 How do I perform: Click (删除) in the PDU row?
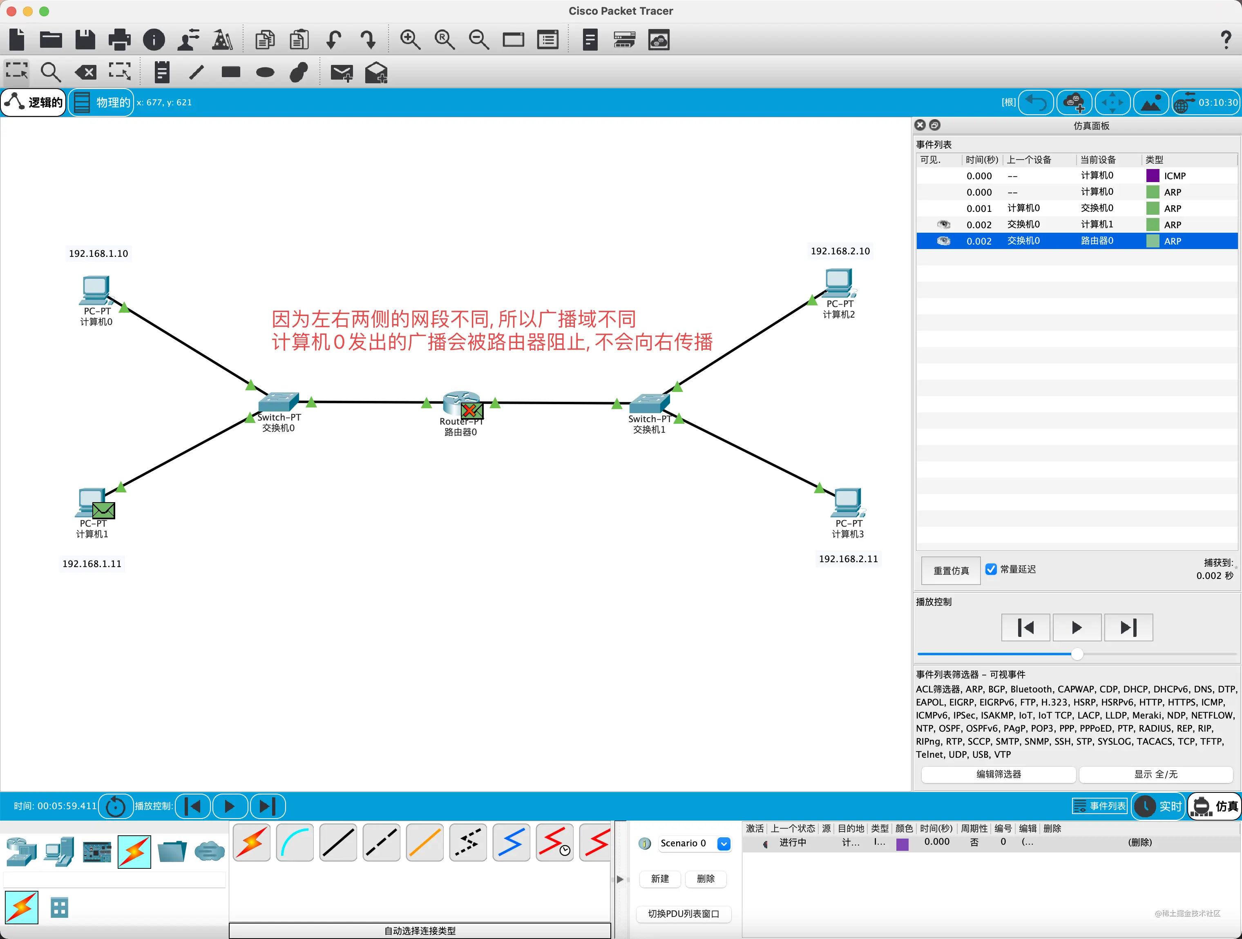1140,843
